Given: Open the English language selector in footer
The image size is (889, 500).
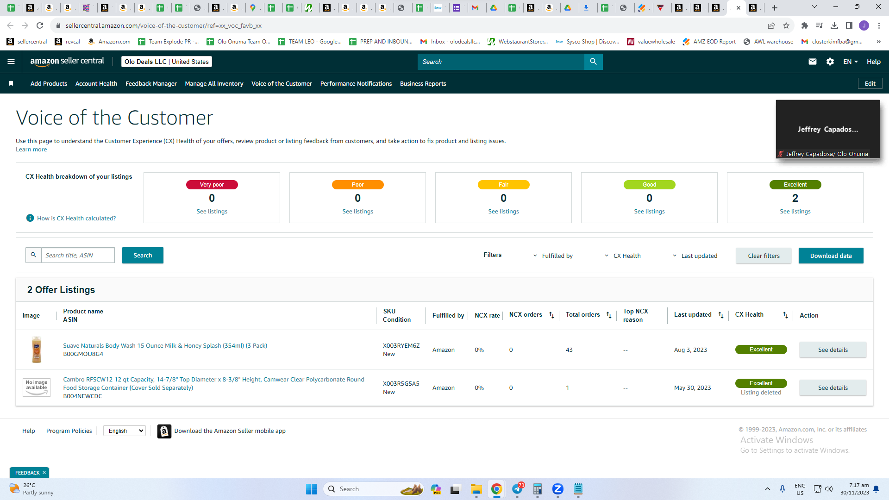Looking at the screenshot, I should tap(125, 431).
